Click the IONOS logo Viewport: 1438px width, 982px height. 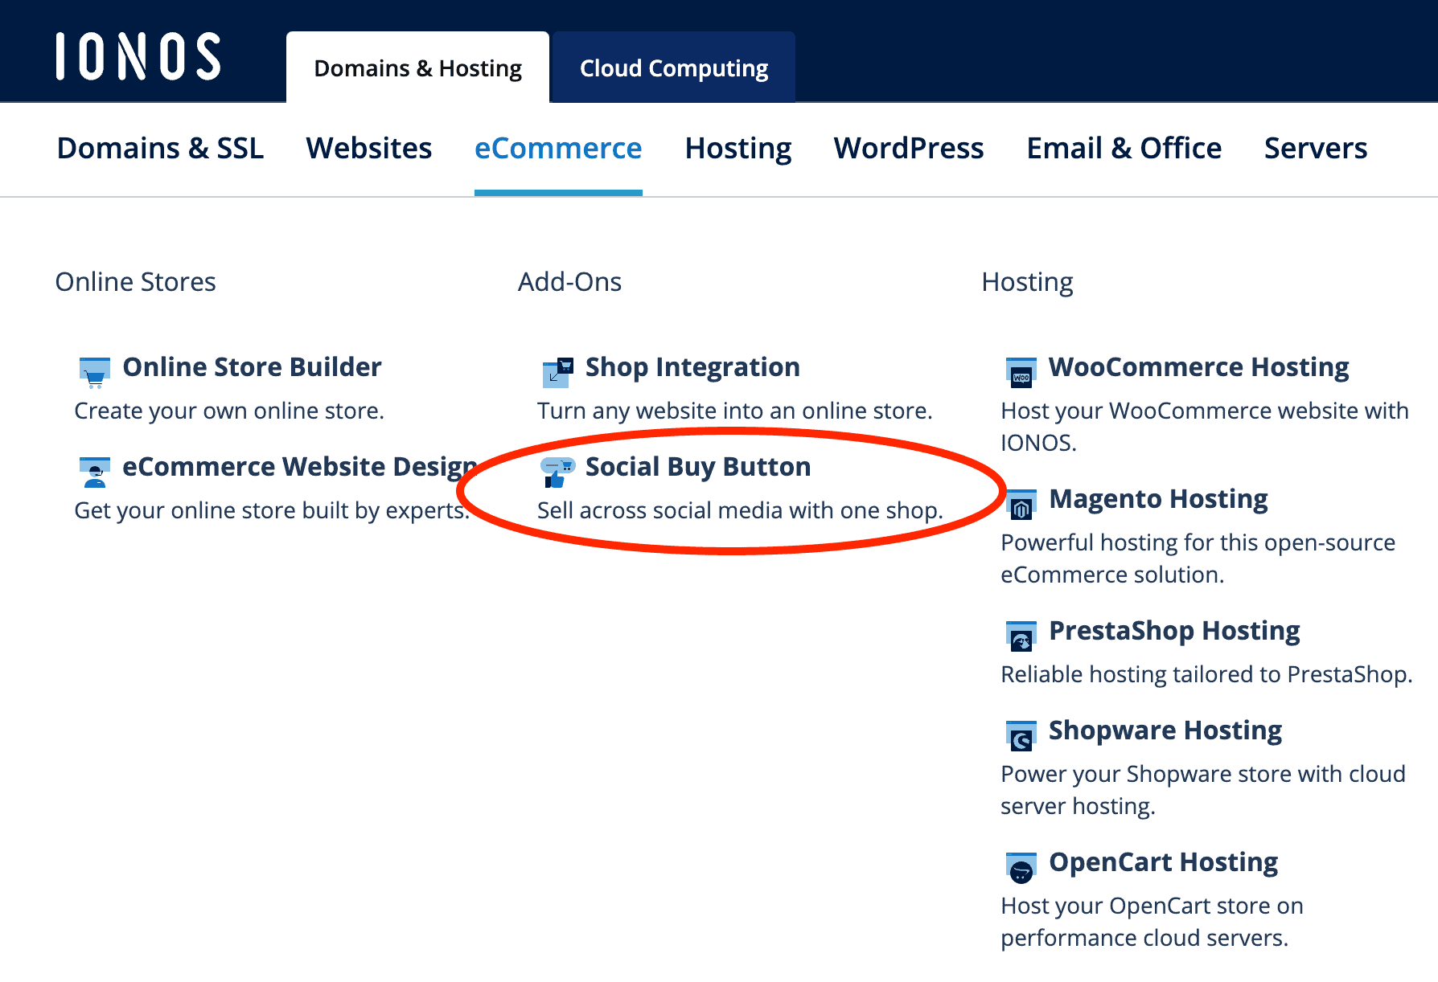pyautogui.click(x=138, y=56)
